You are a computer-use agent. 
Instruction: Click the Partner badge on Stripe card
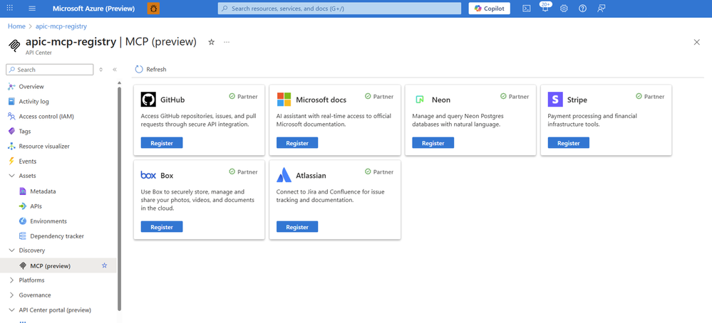(650, 97)
